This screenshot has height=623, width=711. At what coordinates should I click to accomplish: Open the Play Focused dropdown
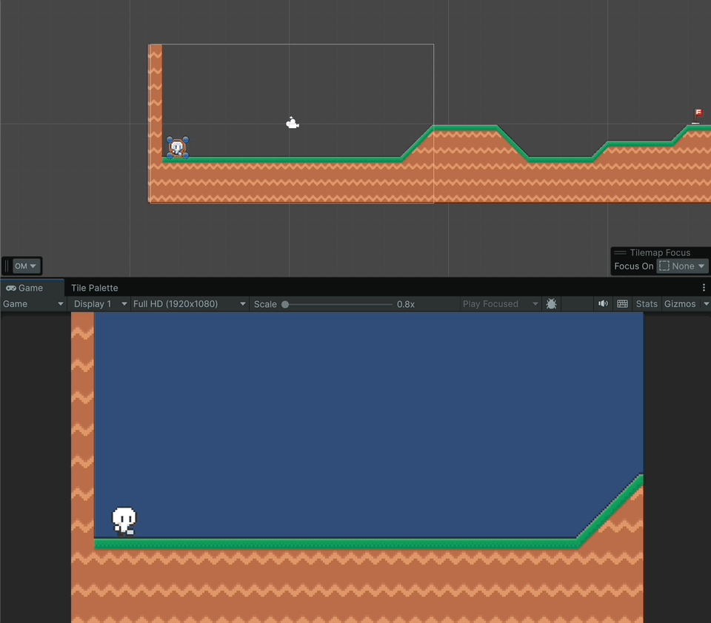point(499,304)
